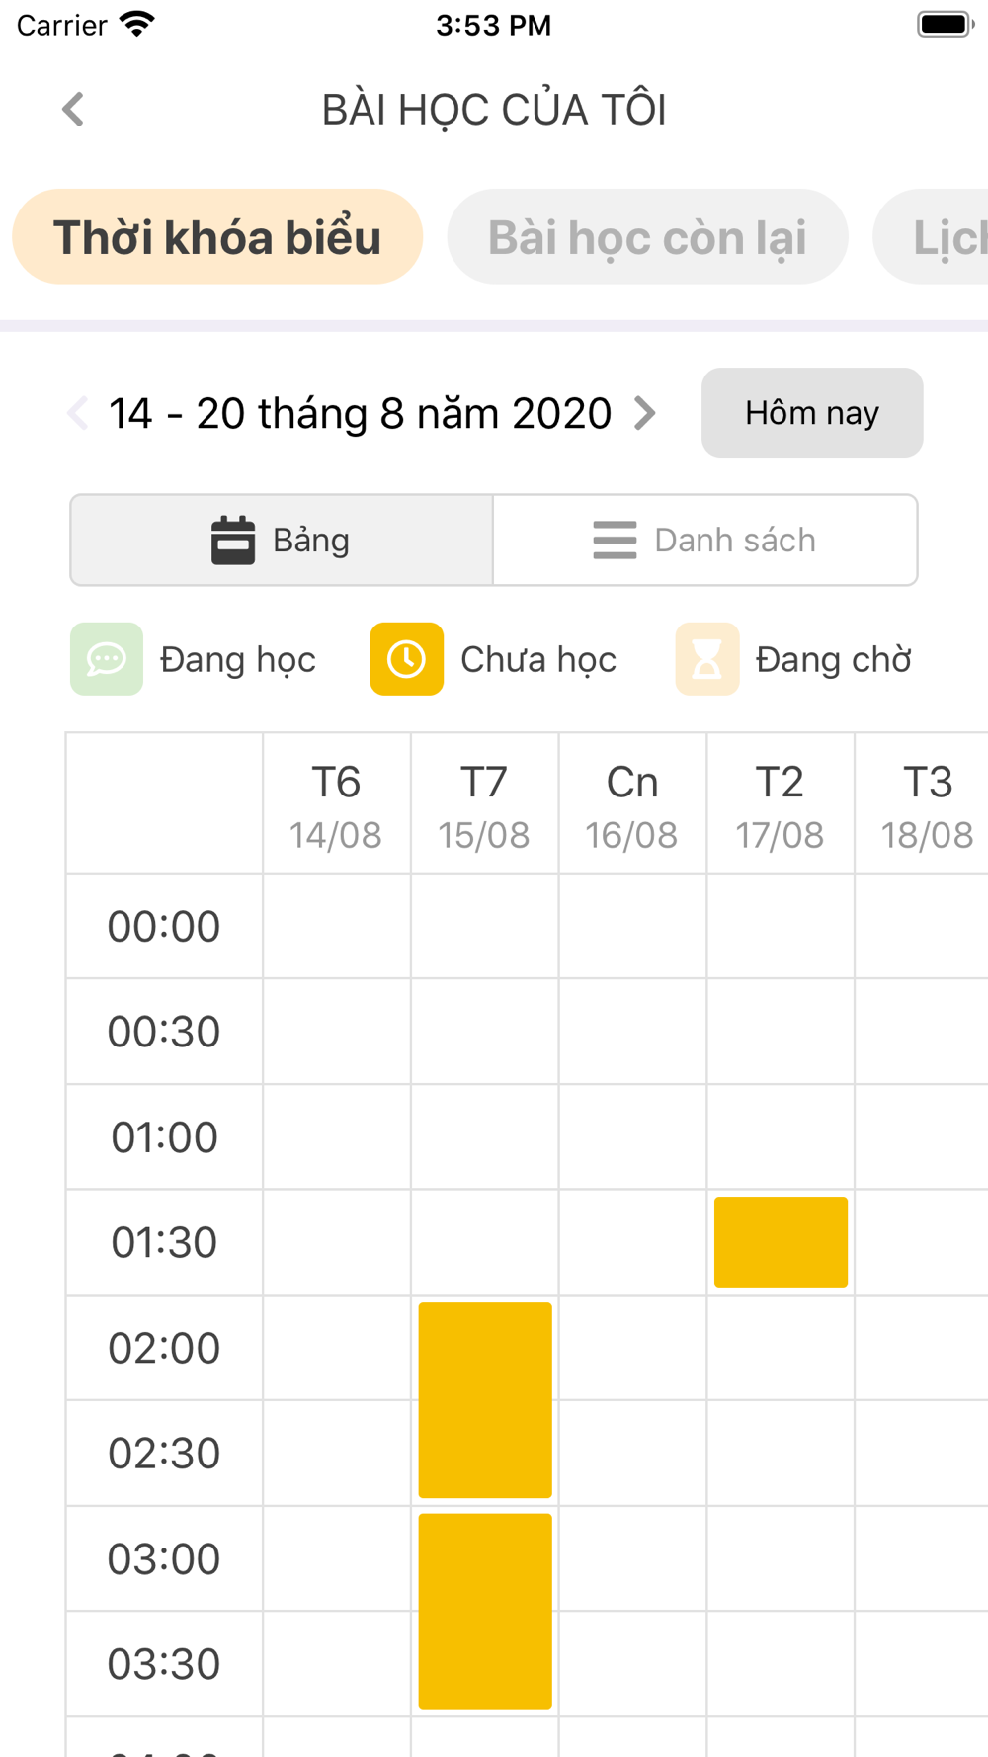Switch to Bảng table view
The width and height of the screenshot is (988, 1757).
282,541
